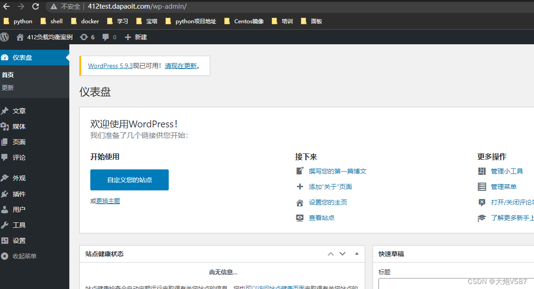Screen dimensions: 534x289
Task: Click the widgets icon next to 管理小工具
Action: 482,171
